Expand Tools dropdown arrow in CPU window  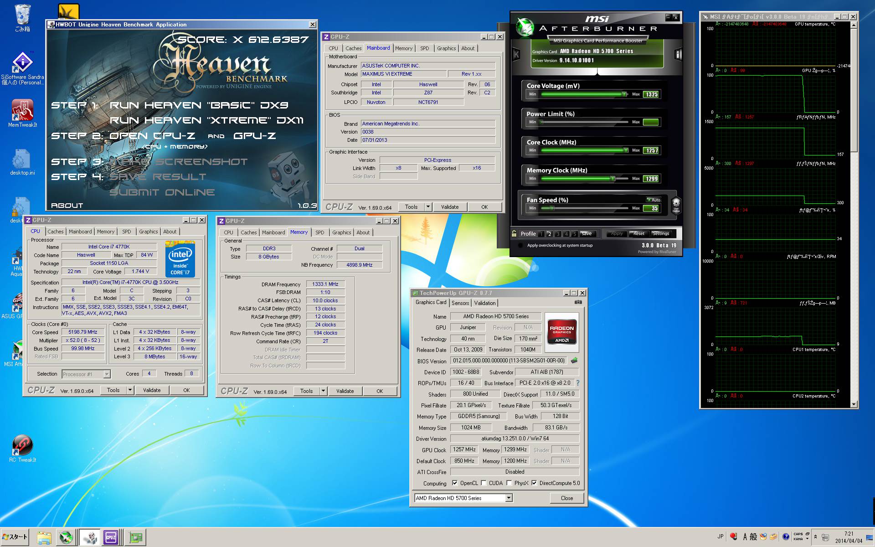(130, 390)
